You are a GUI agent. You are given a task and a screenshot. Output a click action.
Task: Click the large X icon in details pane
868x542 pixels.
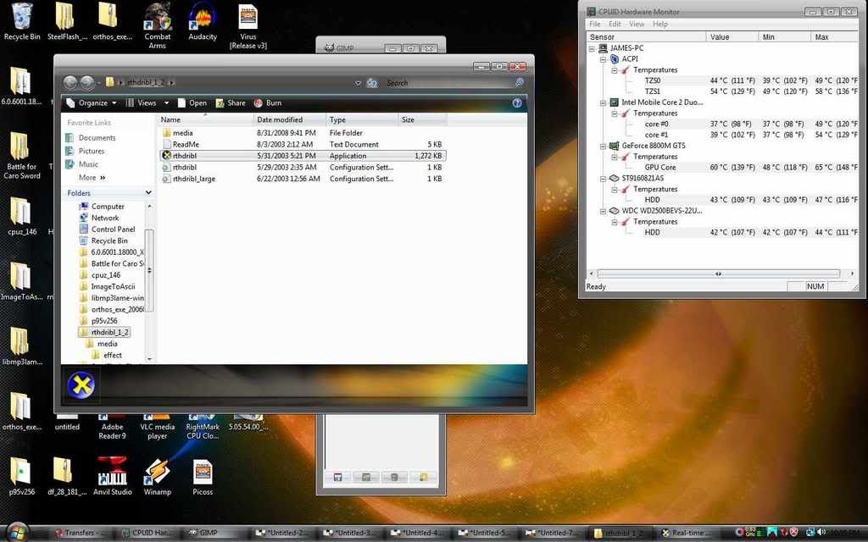(81, 385)
